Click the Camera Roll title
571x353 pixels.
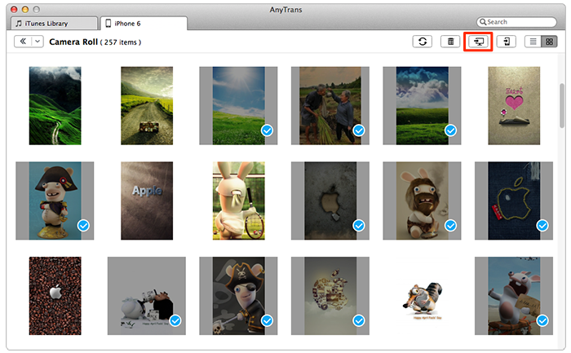[x=73, y=42]
